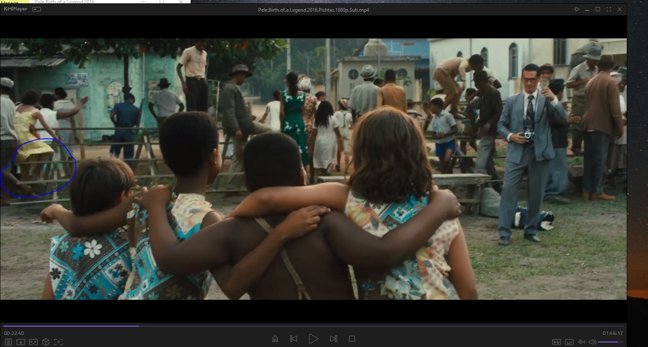Stop the video playback

coord(352,339)
